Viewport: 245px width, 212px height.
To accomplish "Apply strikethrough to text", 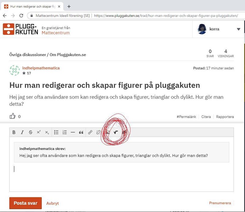I will (30, 133).
